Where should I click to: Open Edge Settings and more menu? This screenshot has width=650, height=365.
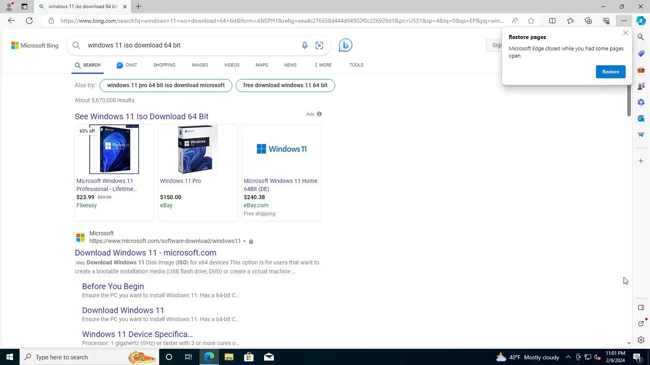pos(624,21)
